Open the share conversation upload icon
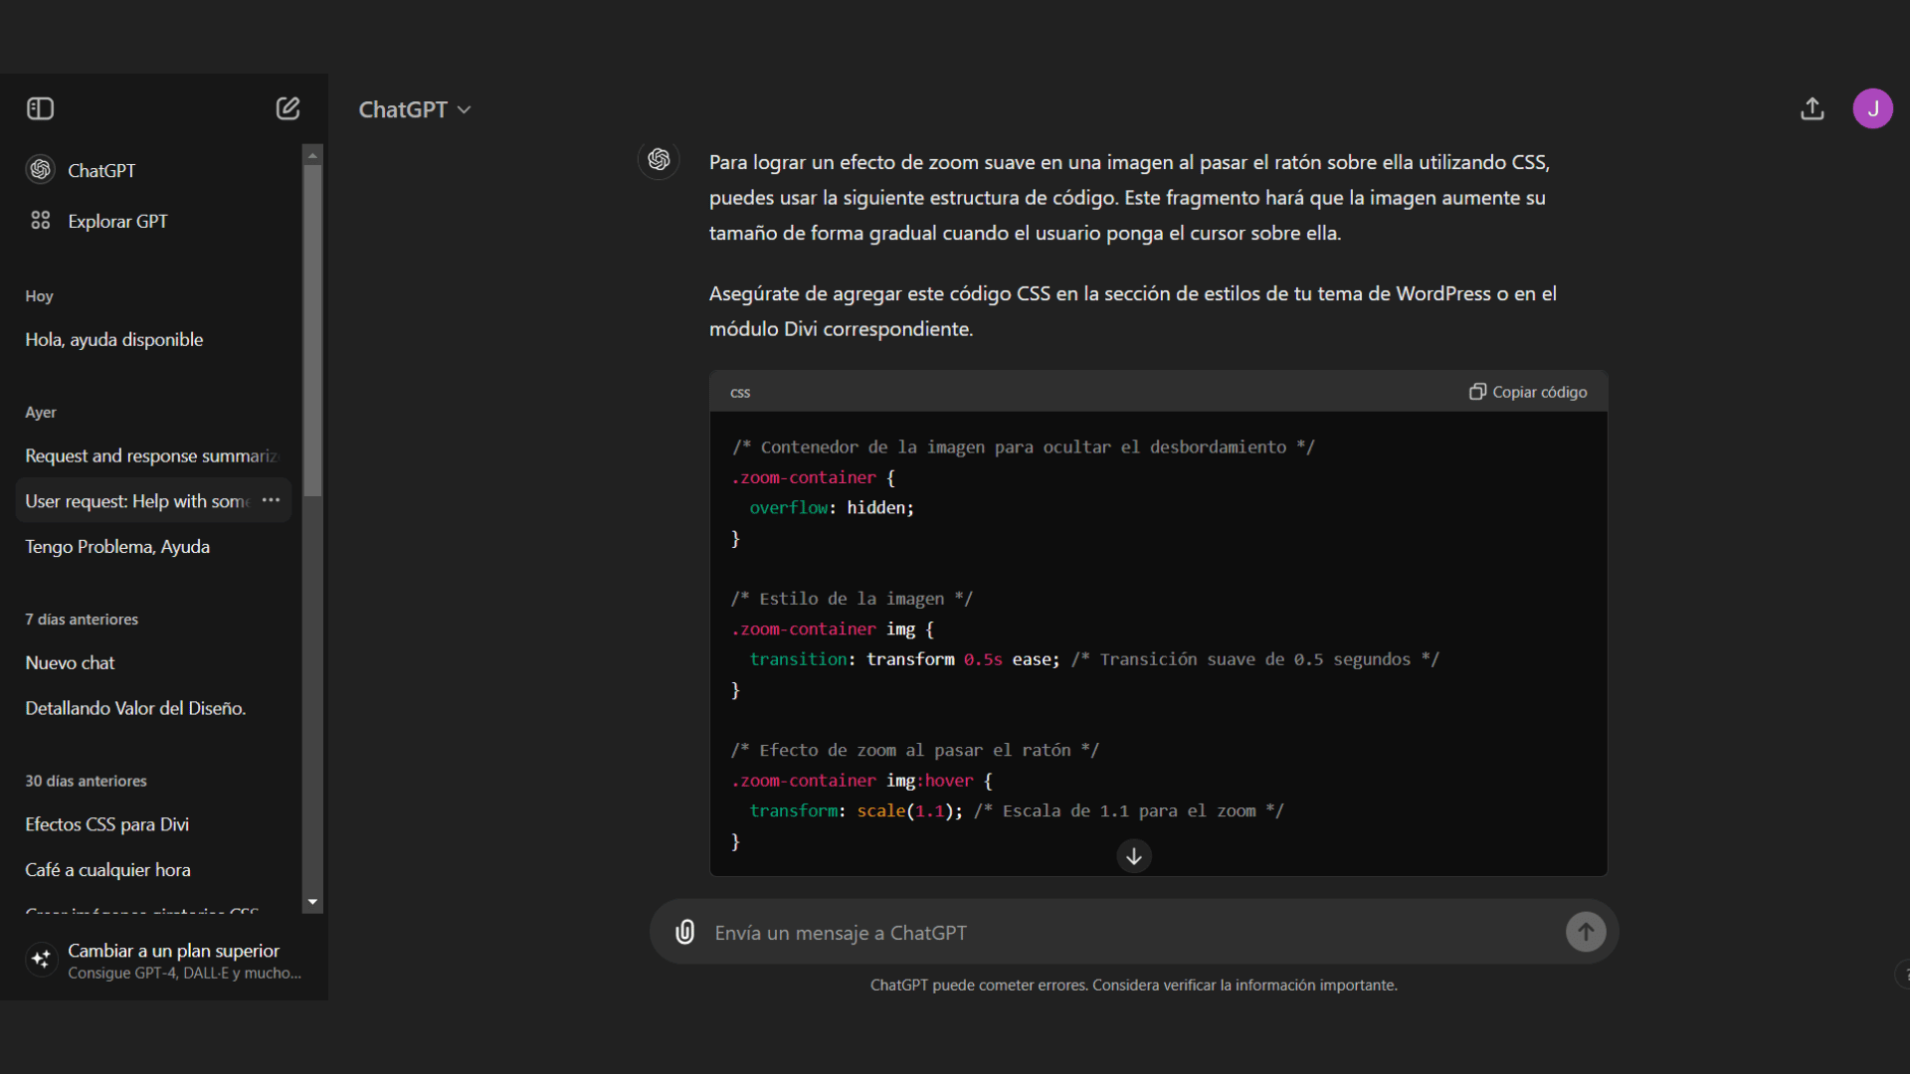Image resolution: width=1910 pixels, height=1074 pixels. click(x=1813, y=108)
